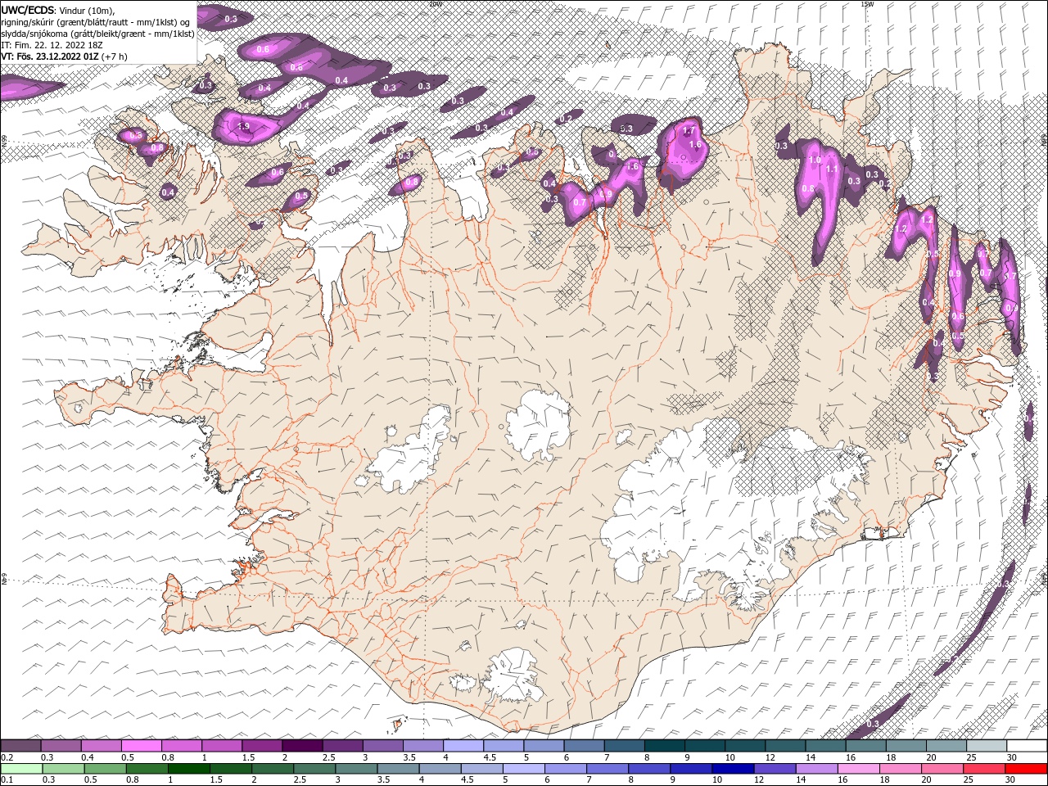The image size is (1048, 786).
Task: Select the violet swatch labeled 12 in the bottom legend row
Action: click(775, 769)
